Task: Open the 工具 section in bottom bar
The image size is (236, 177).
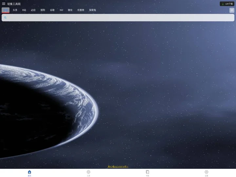Action: coord(88,173)
